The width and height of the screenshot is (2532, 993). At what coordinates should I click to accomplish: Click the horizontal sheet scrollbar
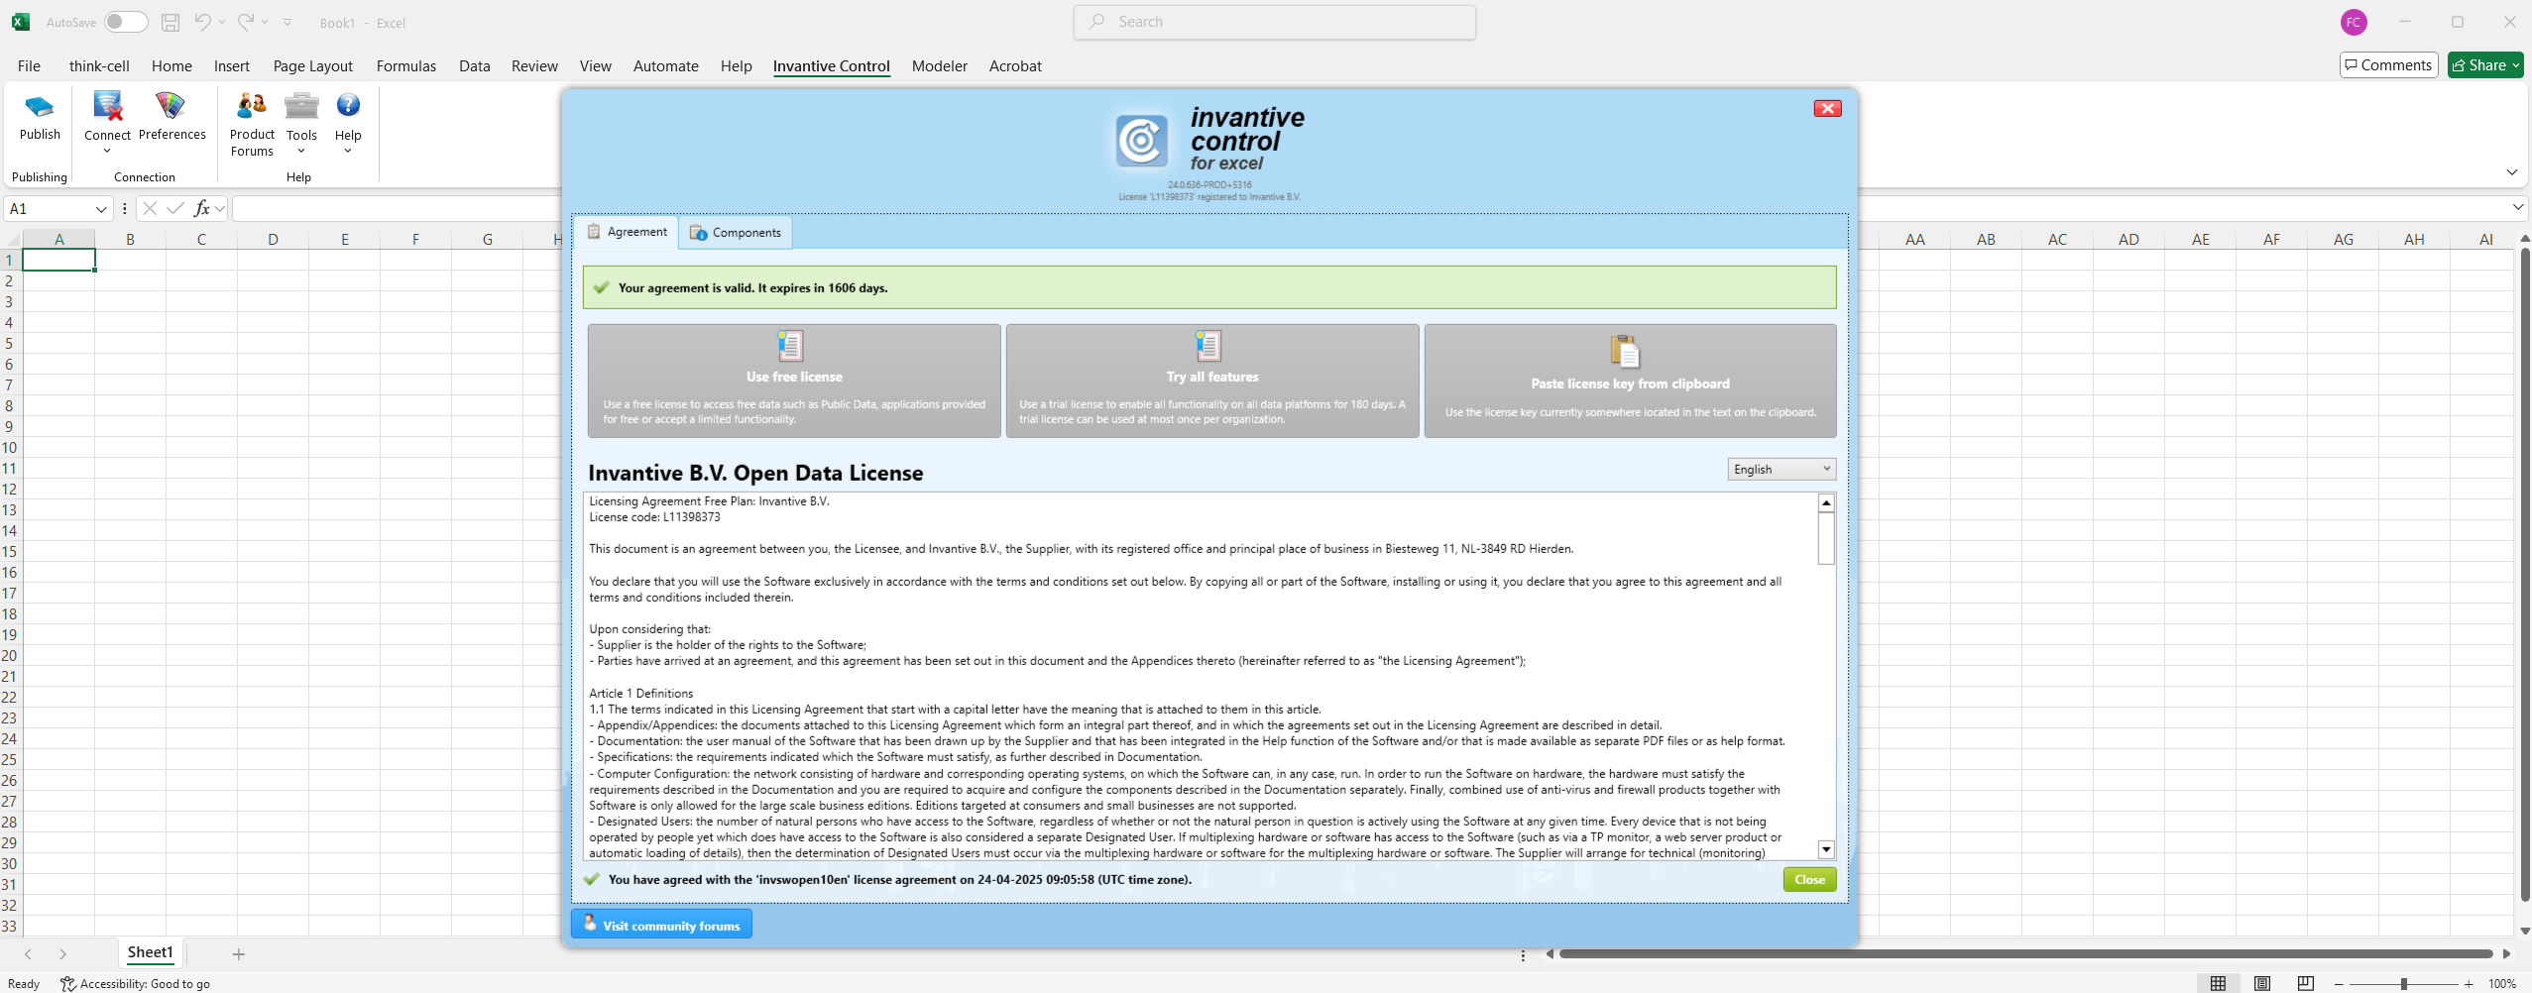tap(2026, 953)
